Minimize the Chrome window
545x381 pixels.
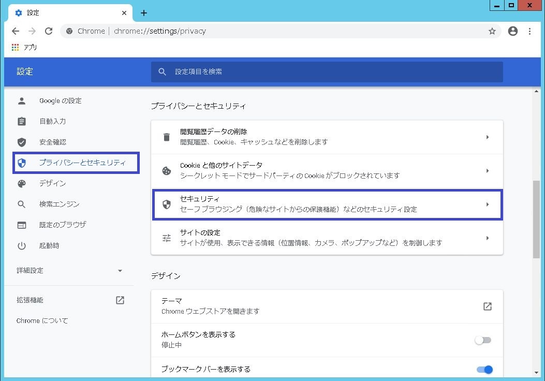(x=497, y=5)
